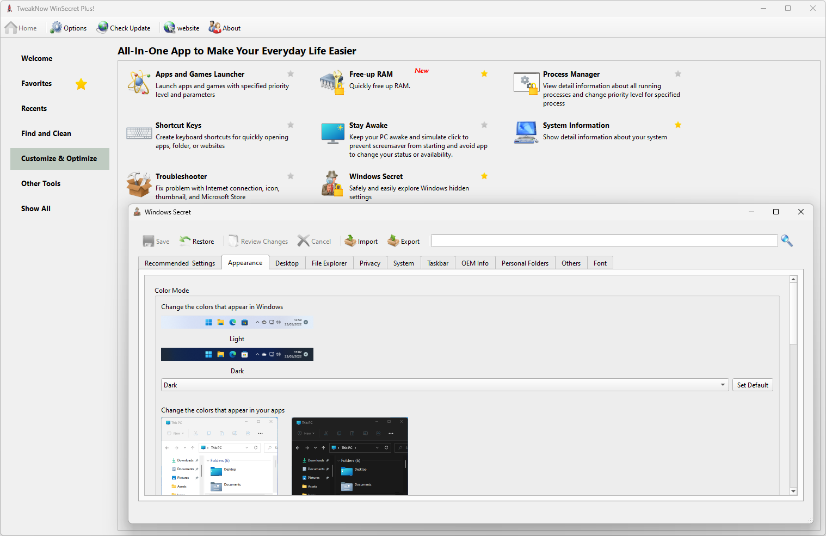Expand the Dark color mode dropdown
The height and width of the screenshot is (536, 826).
[723, 385]
